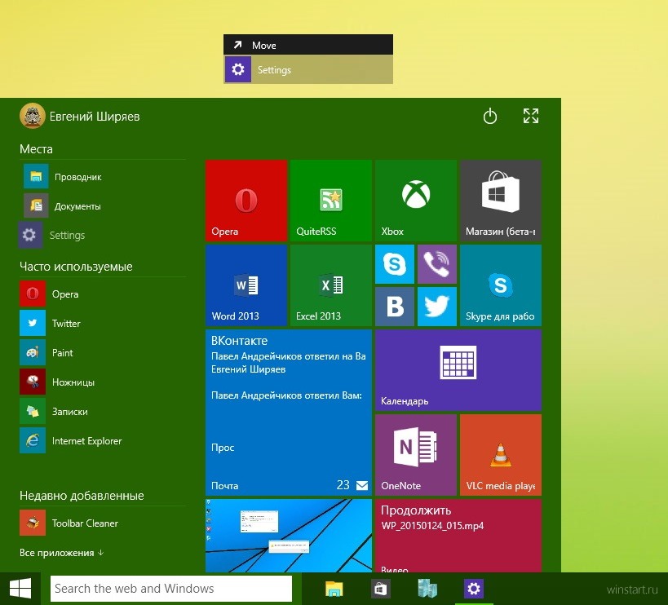Launch the OneNote tile
This screenshot has width=668, height=605.
click(x=416, y=455)
